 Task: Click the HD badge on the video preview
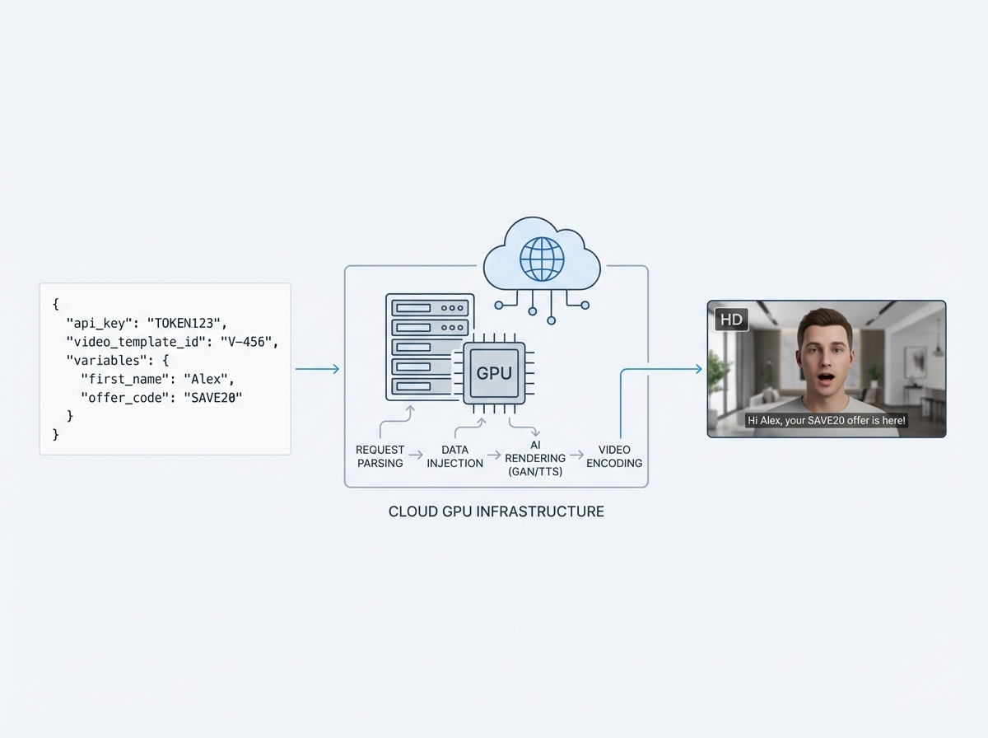tap(730, 320)
